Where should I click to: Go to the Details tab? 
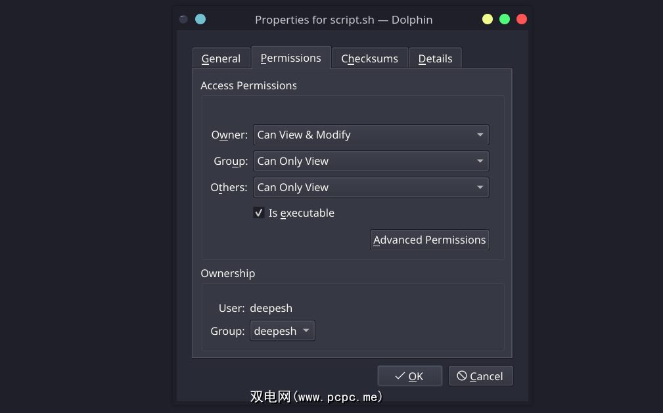435,58
